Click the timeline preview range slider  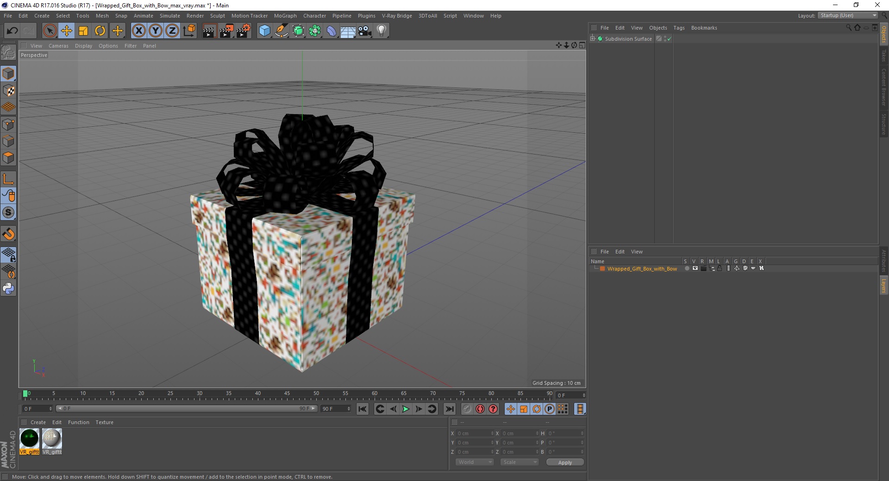[x=187, y=408]
